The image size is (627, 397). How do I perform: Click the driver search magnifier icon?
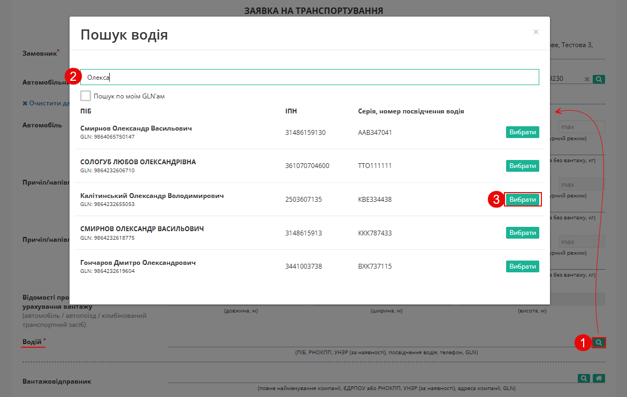coord(599,342)
